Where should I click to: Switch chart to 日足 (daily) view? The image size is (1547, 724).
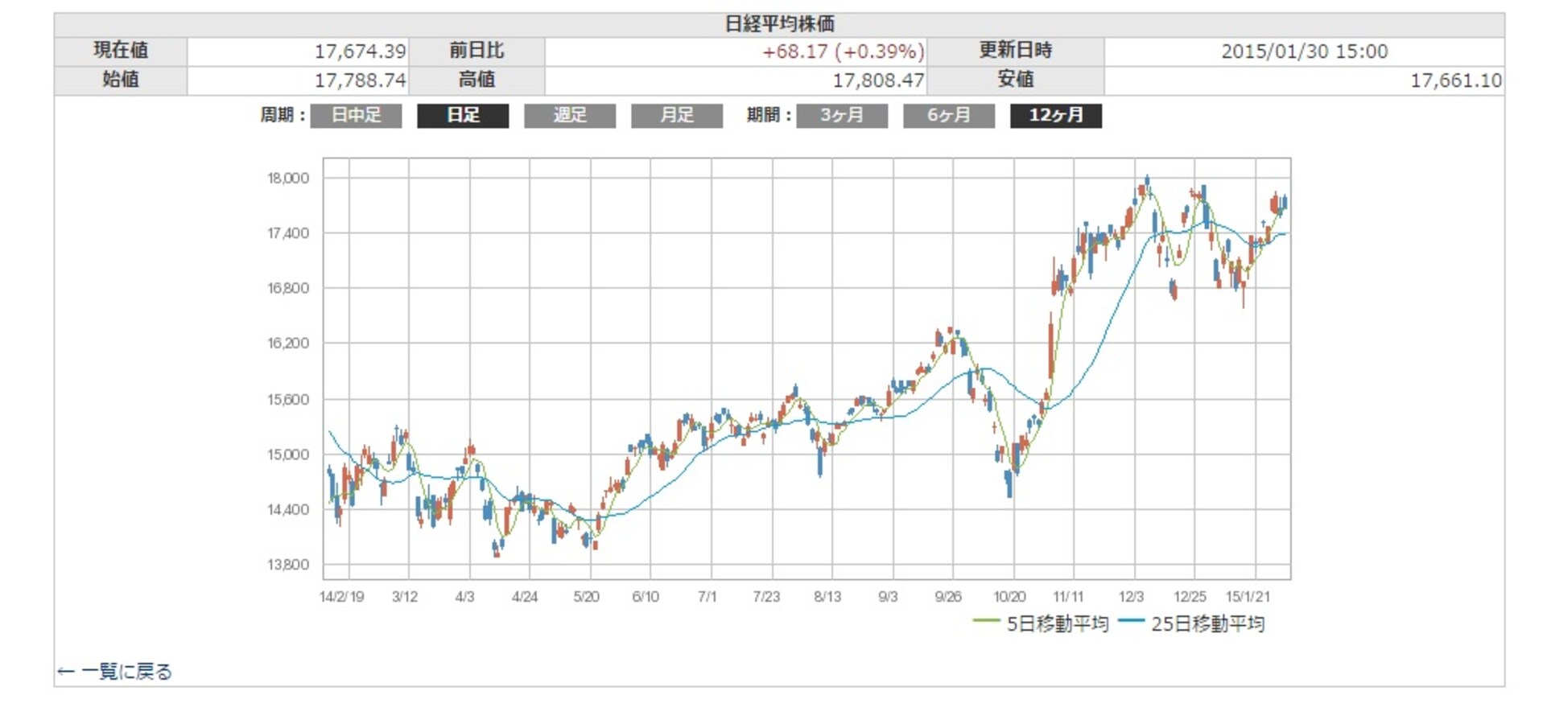pos(464,116)
